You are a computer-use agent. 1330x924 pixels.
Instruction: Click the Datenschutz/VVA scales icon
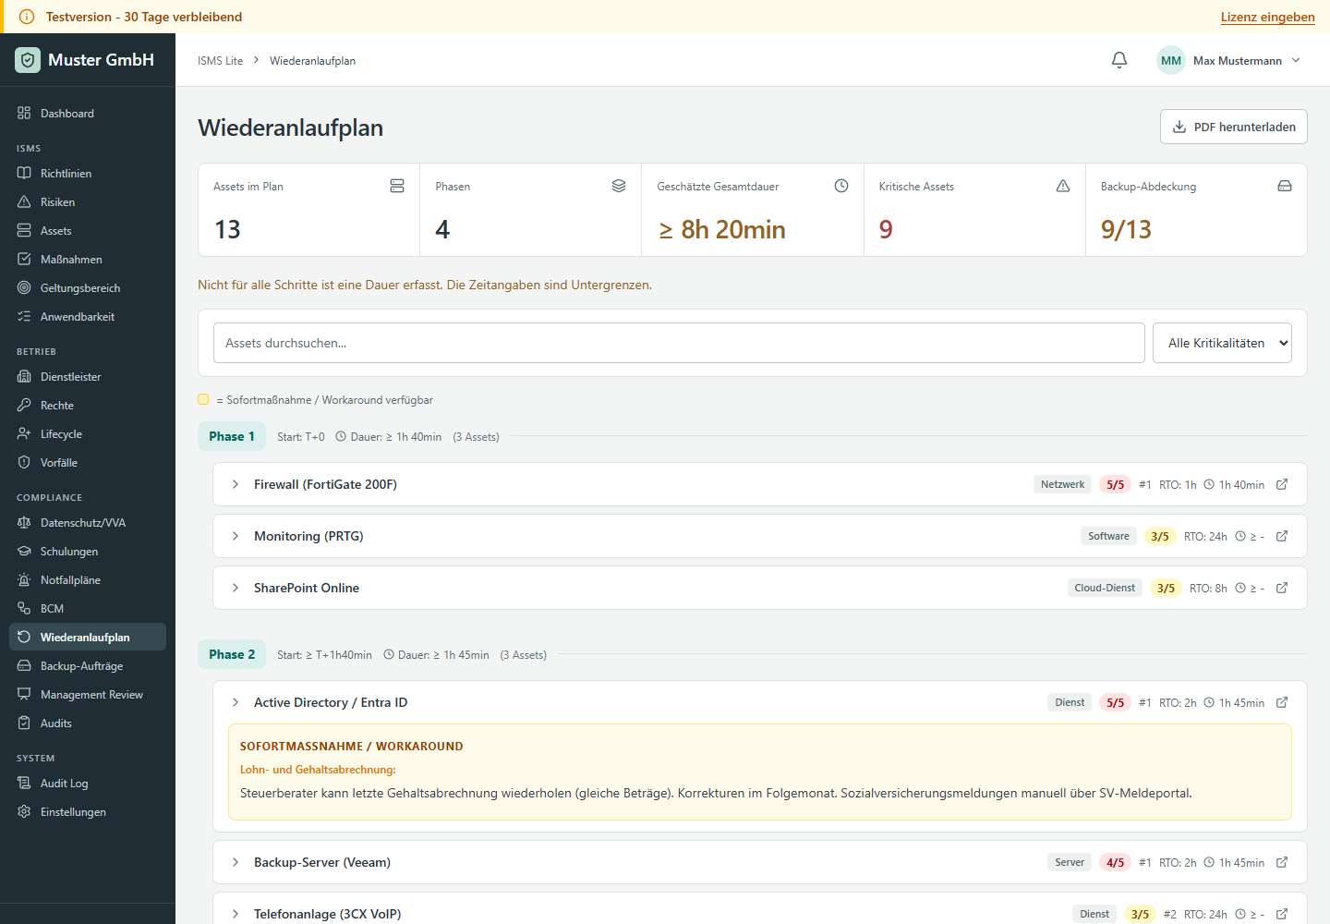tap(24, 522)
